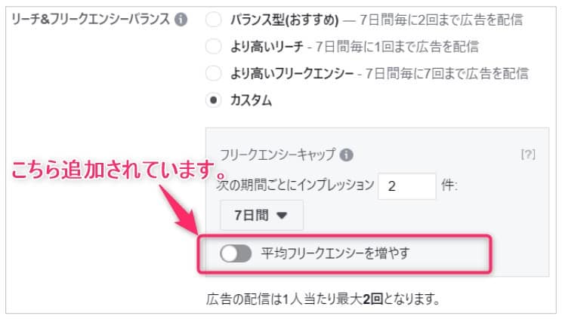Enable the 平均フリークエンシーを増やす toggle switch
562x319 pixels.
click(x=236, y=255)
